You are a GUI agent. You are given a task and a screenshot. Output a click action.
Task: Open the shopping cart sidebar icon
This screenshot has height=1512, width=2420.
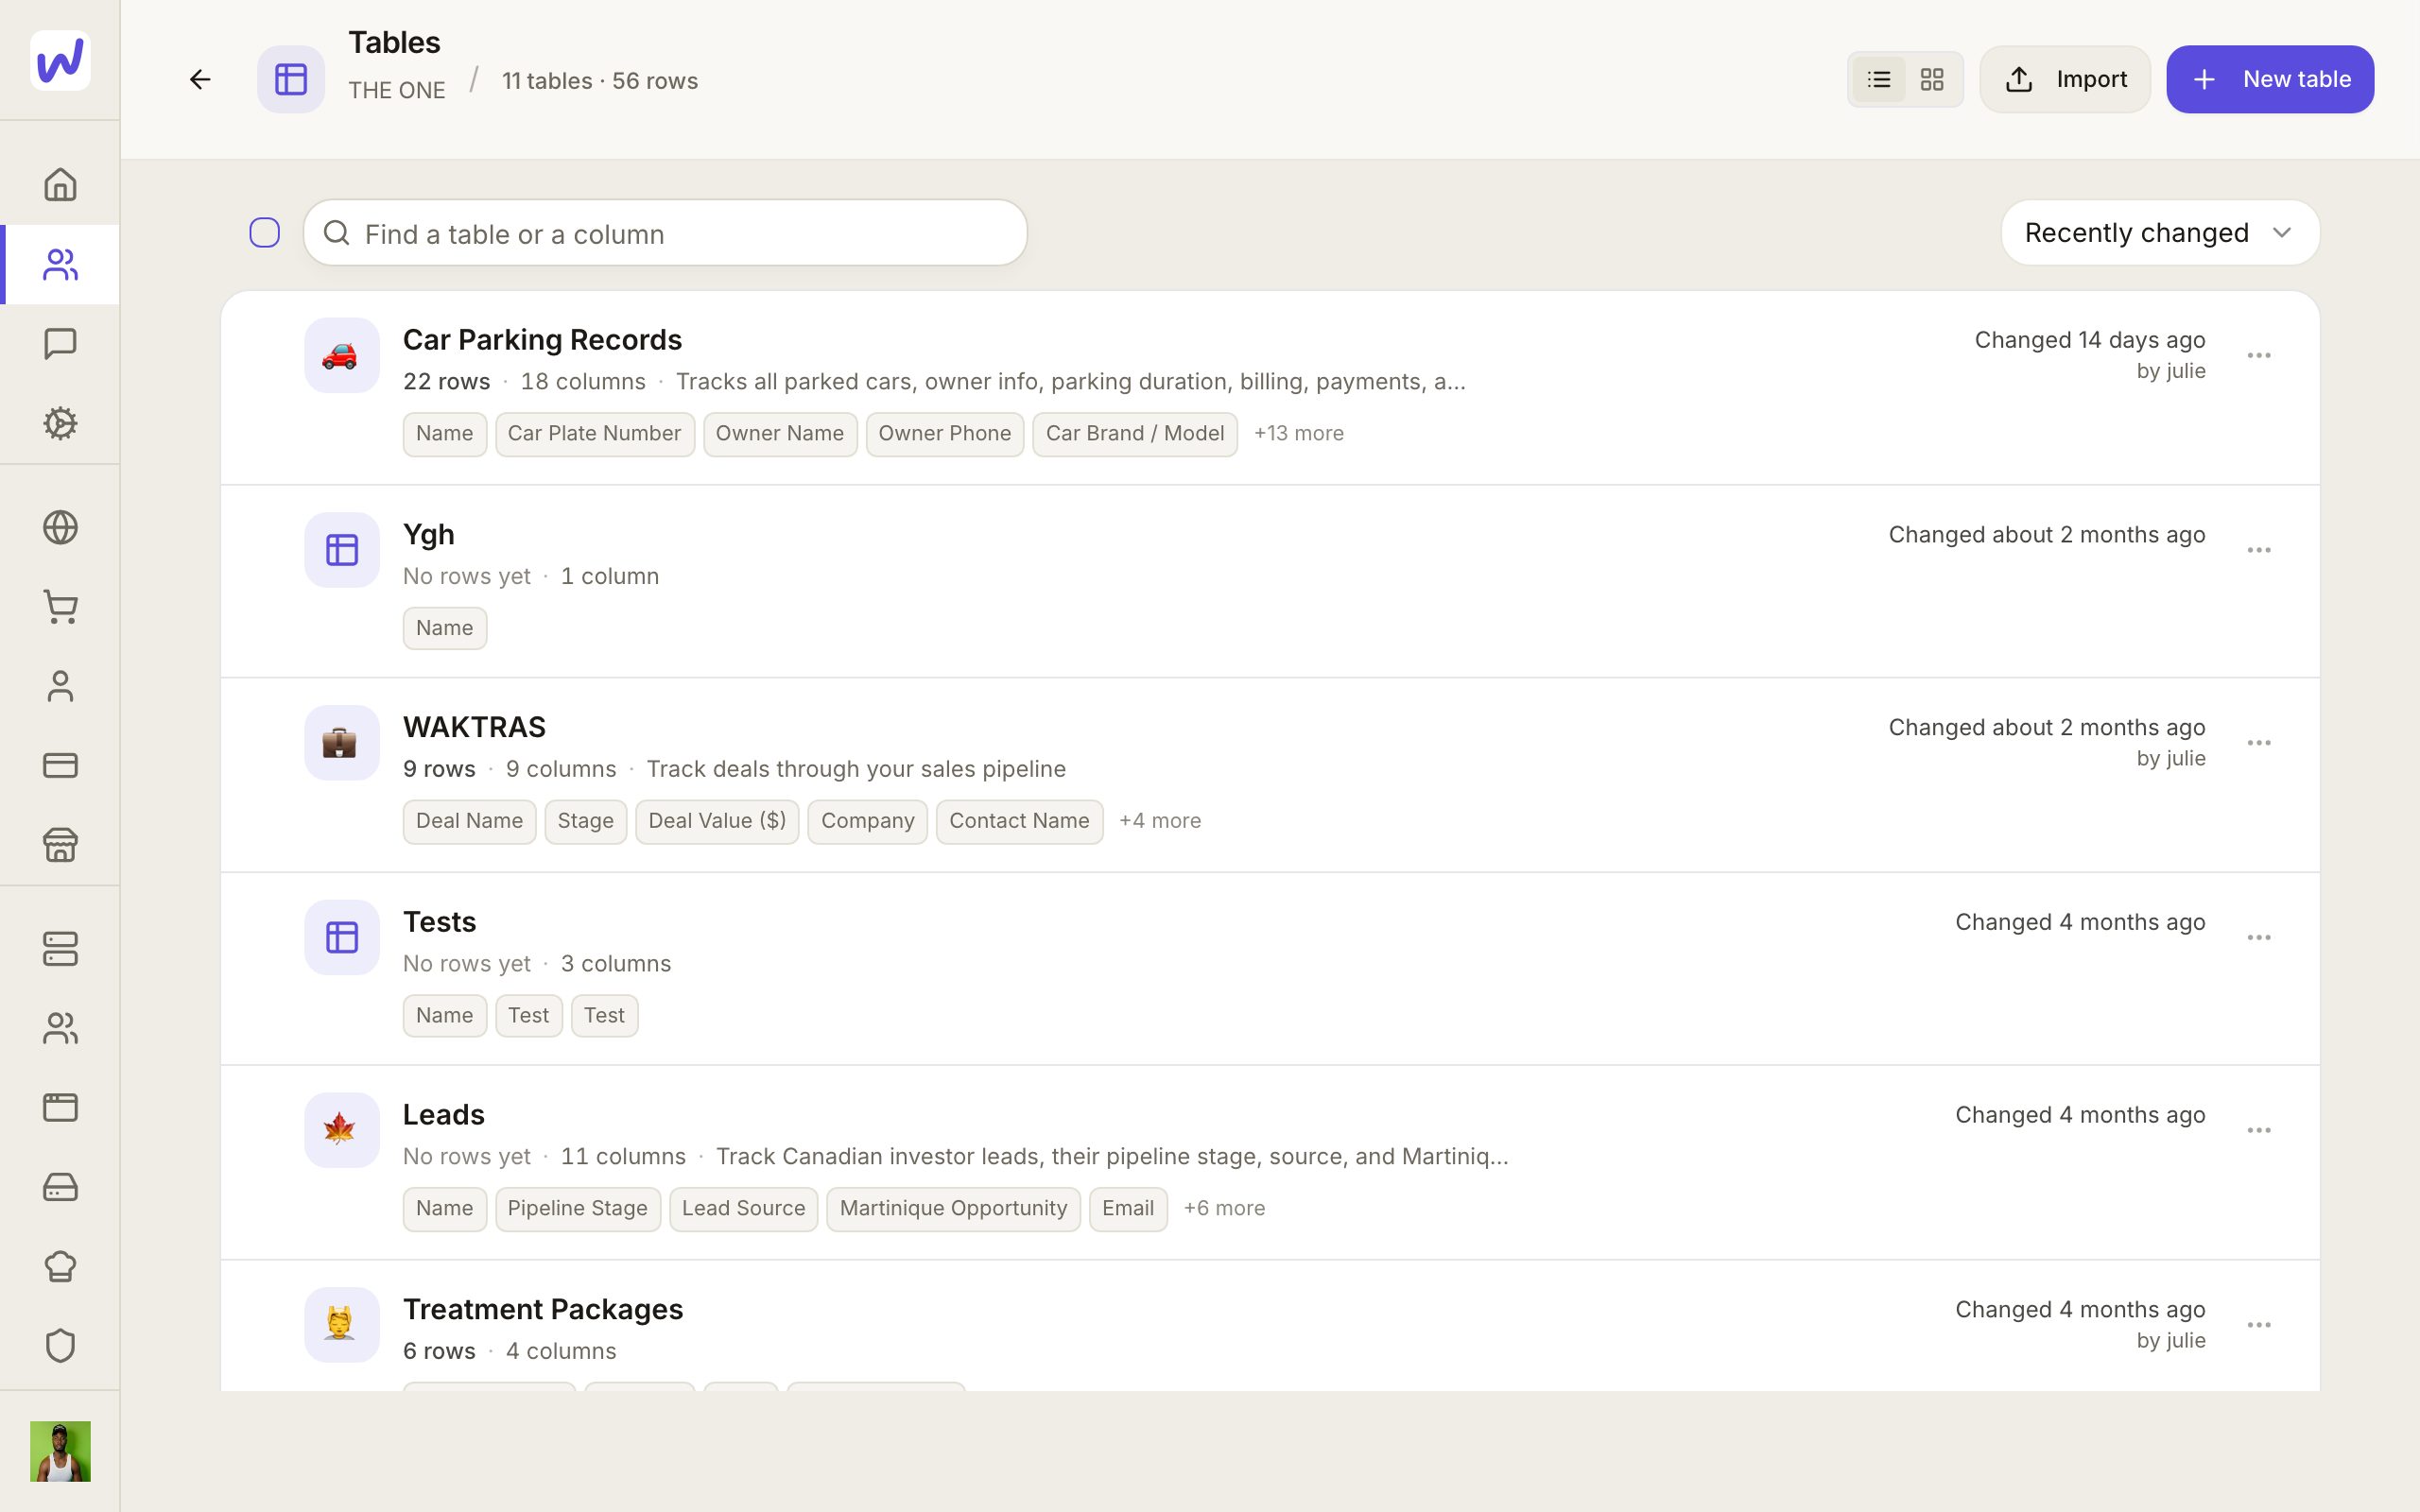coord(60,606)
